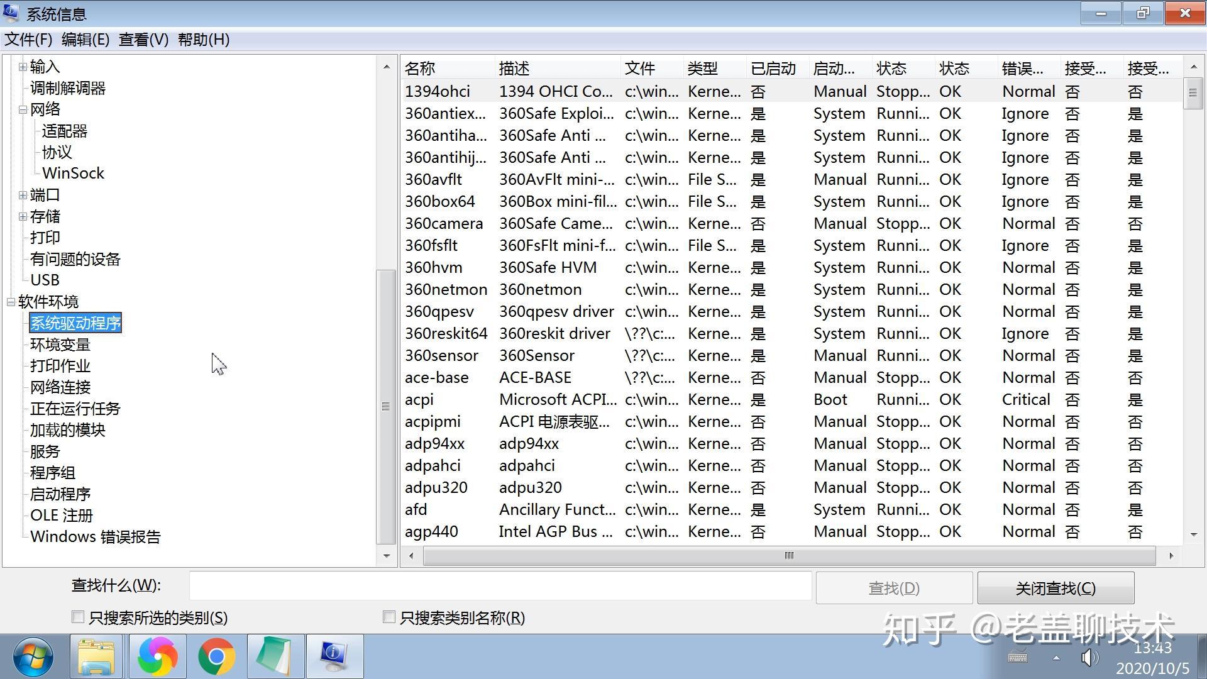Click the keyboard indicator in the system tray
The width and height of the screenshot is (1207, 679).
coord(1019,658)
